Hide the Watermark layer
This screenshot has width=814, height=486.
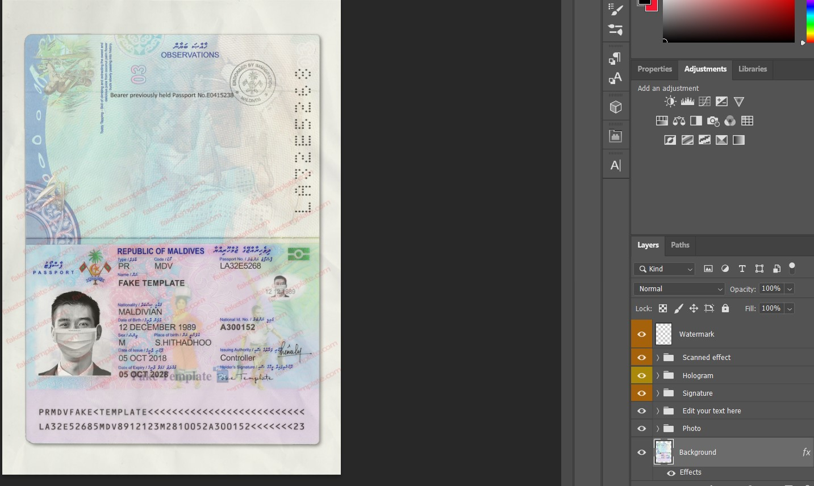tap(641, 334)
